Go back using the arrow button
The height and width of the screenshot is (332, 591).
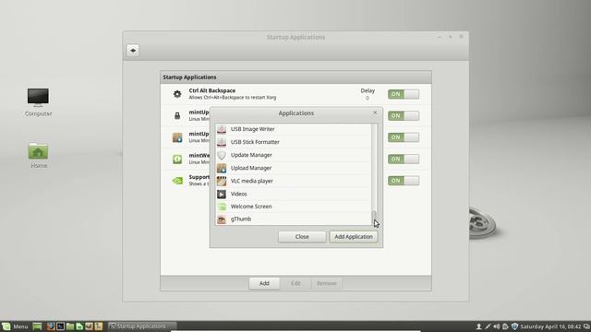coord(133,51)
